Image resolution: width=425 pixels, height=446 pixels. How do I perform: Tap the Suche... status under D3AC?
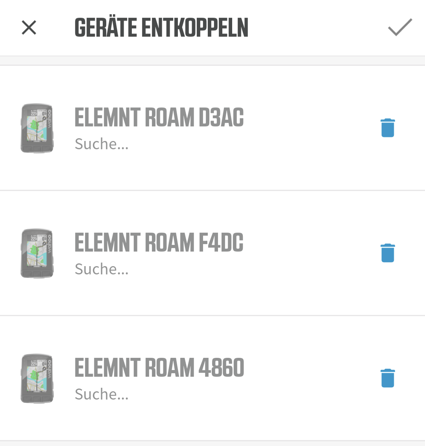[x=102, y=144]
